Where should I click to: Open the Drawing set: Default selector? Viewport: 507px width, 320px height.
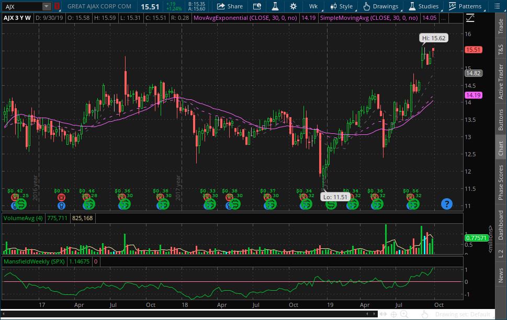coord(463,314)
